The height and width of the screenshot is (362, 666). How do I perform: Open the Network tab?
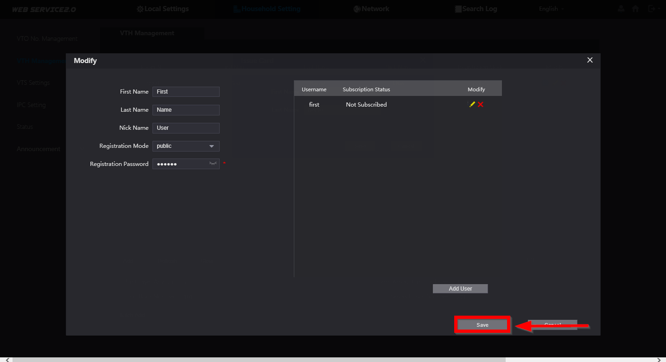pyautogui.click(x=371, y=9)
